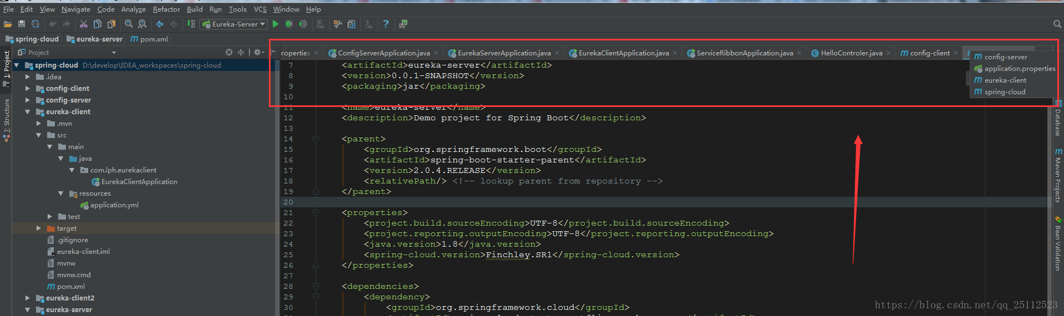Click the Copy icon in toolbar

pyautogui.click(x=98, y=24)
